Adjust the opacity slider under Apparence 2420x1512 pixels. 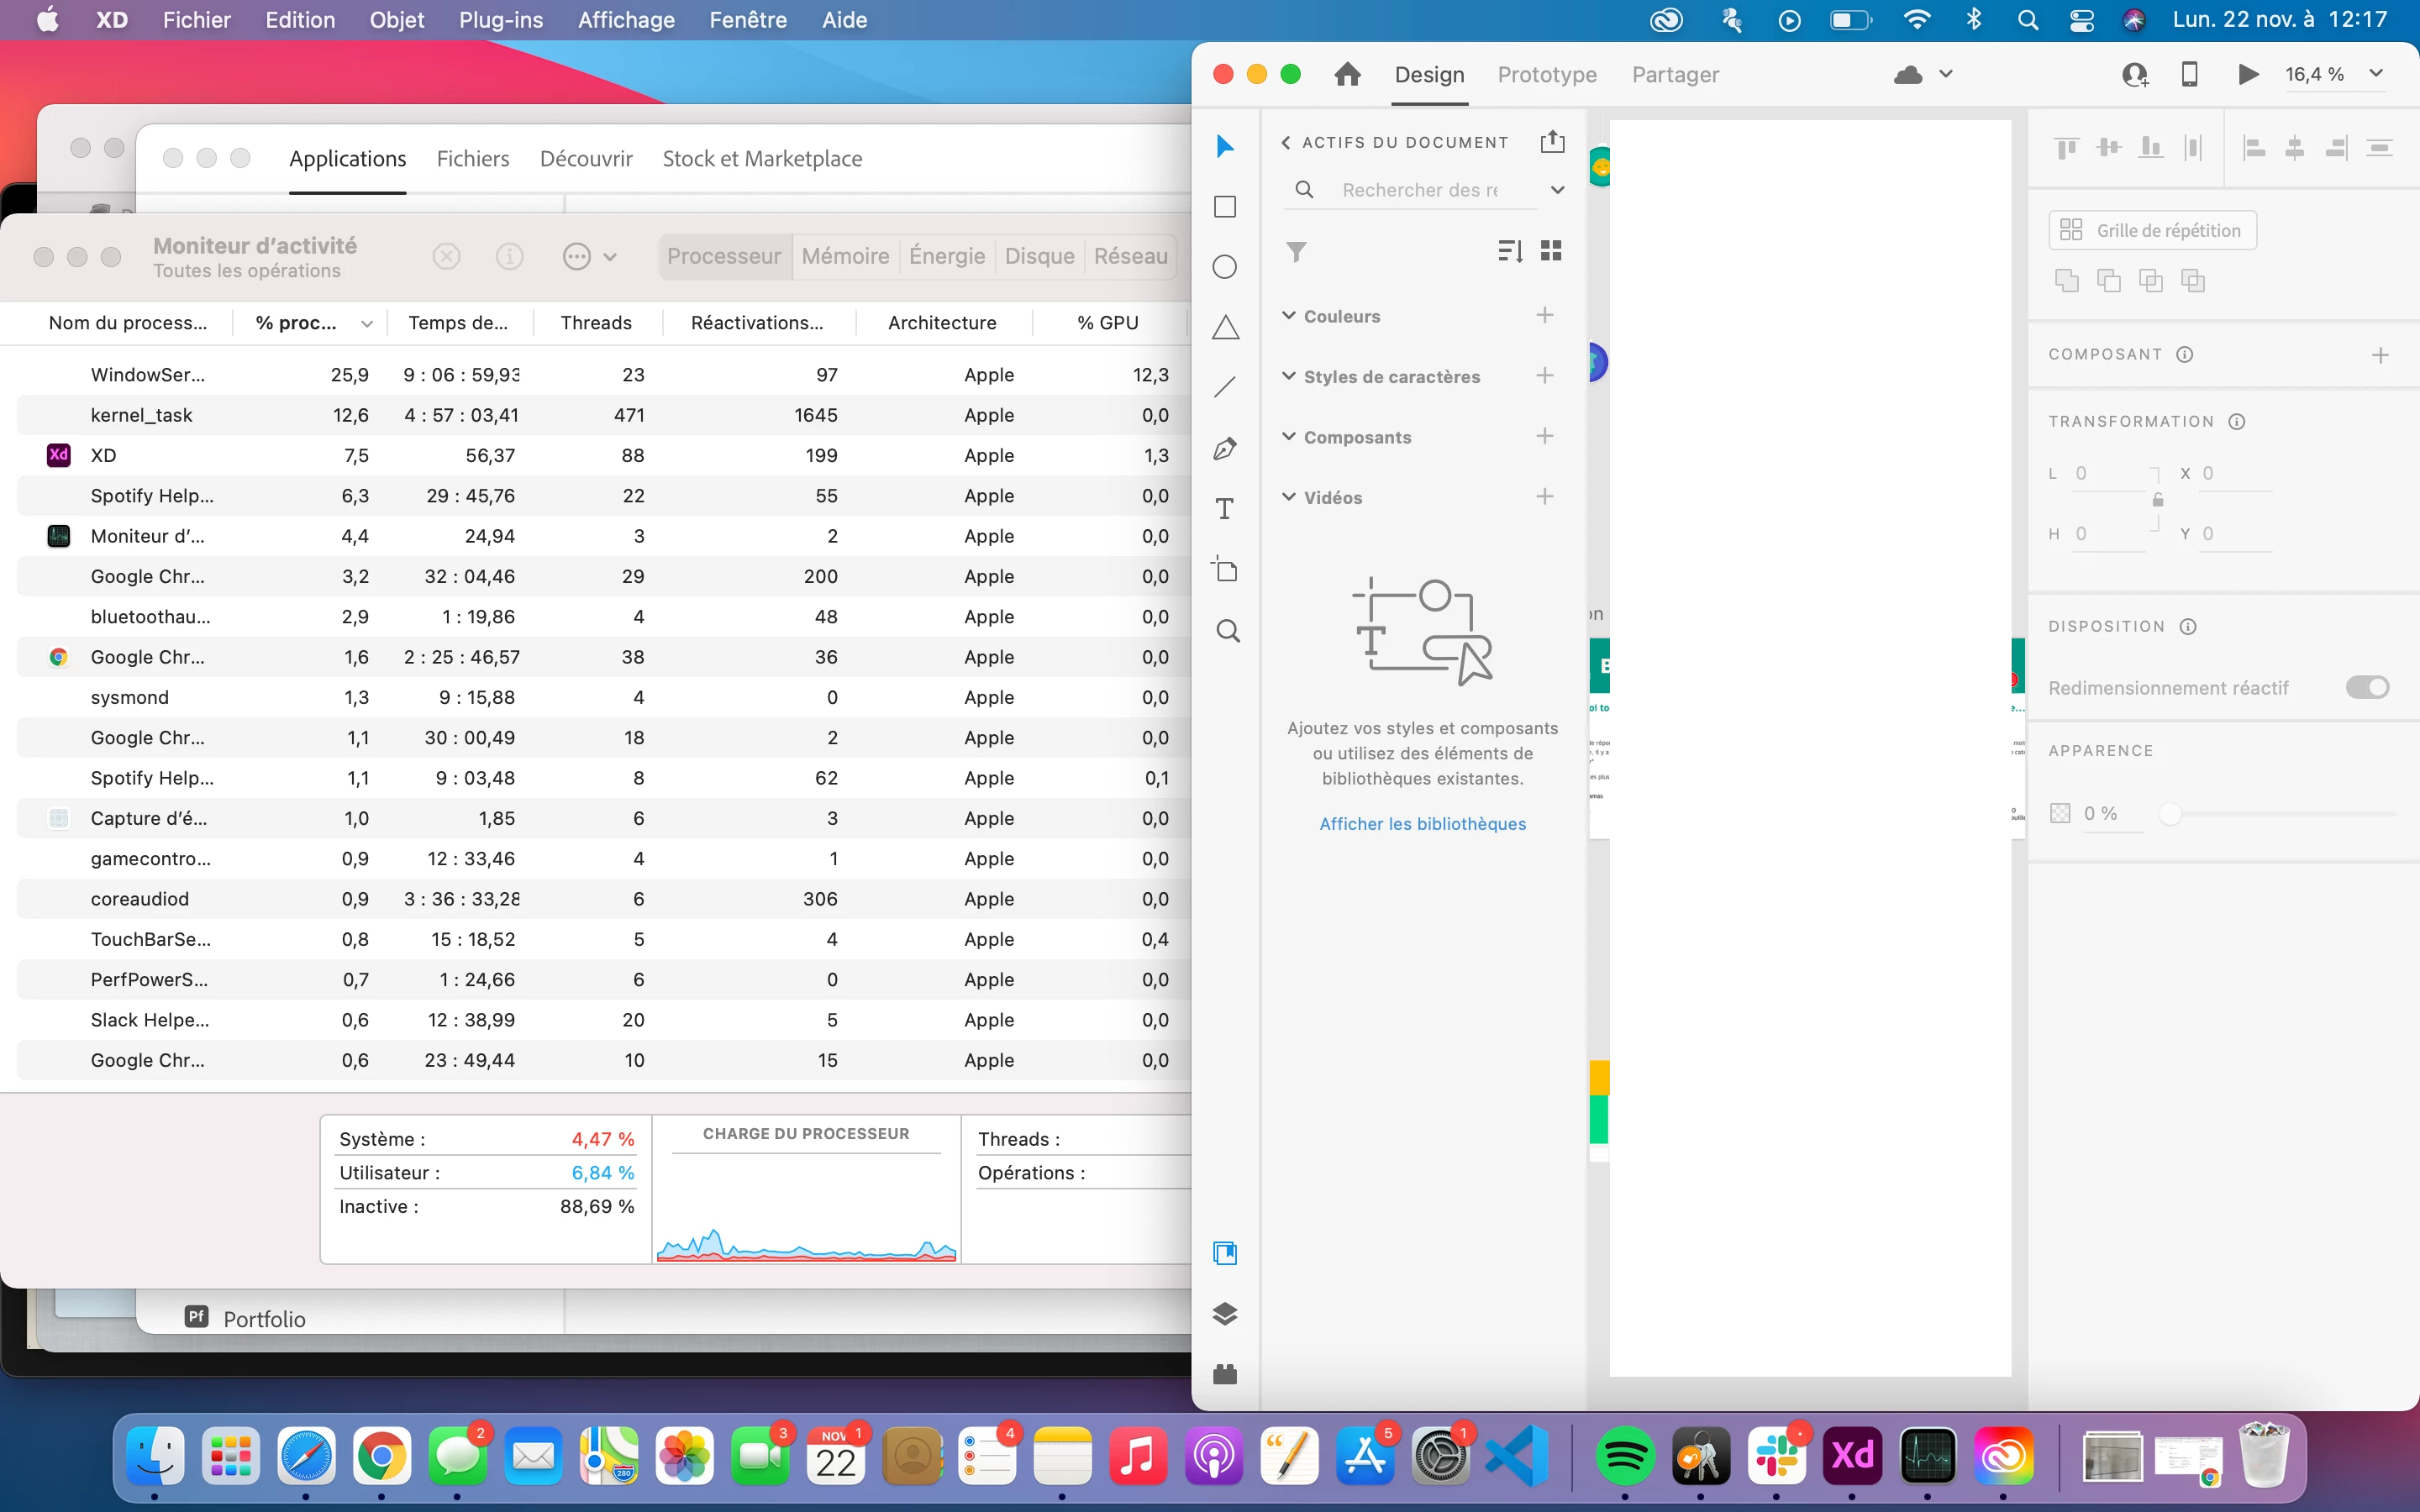point(2170,814)
